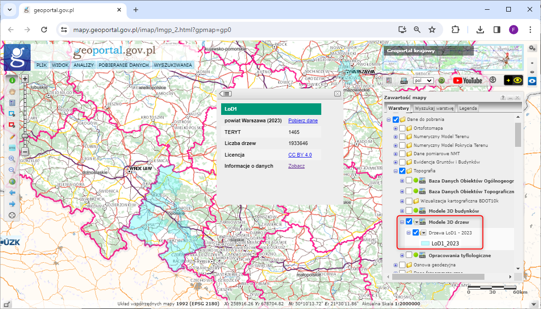Collapse Modele 3D drzew node
This screenshot has width=541, height=309.
[402, 222]
